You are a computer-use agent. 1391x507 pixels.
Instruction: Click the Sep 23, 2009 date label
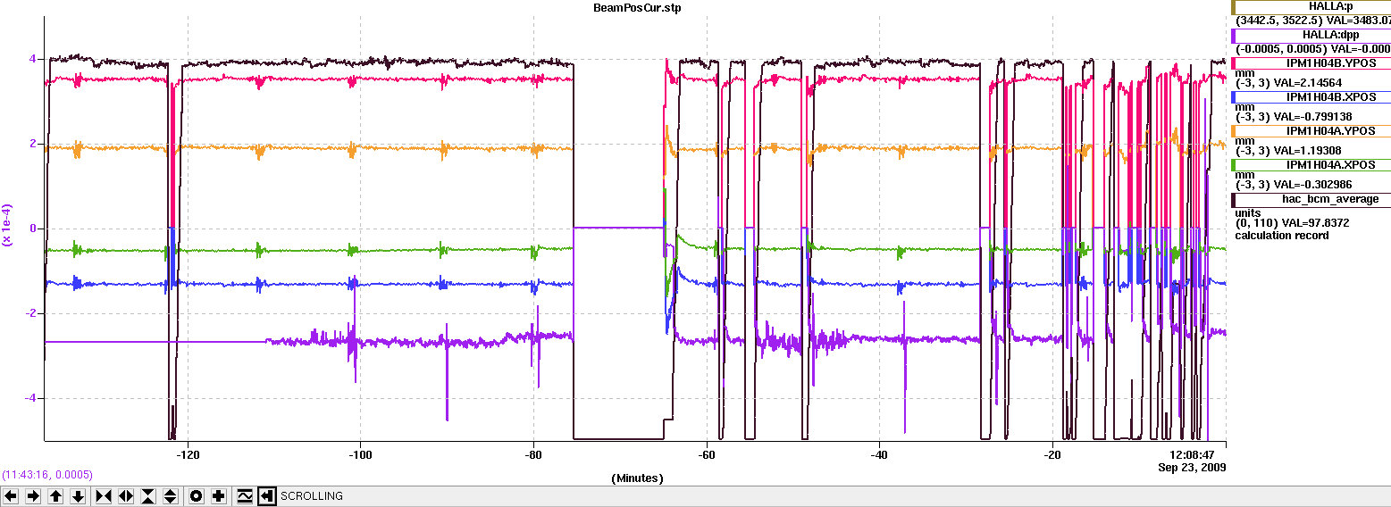tap(1192, 467)
